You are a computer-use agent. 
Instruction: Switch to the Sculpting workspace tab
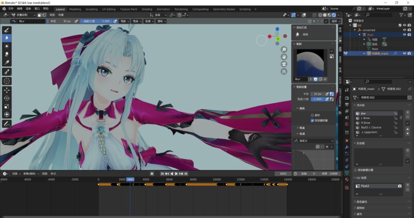(92, 9)
